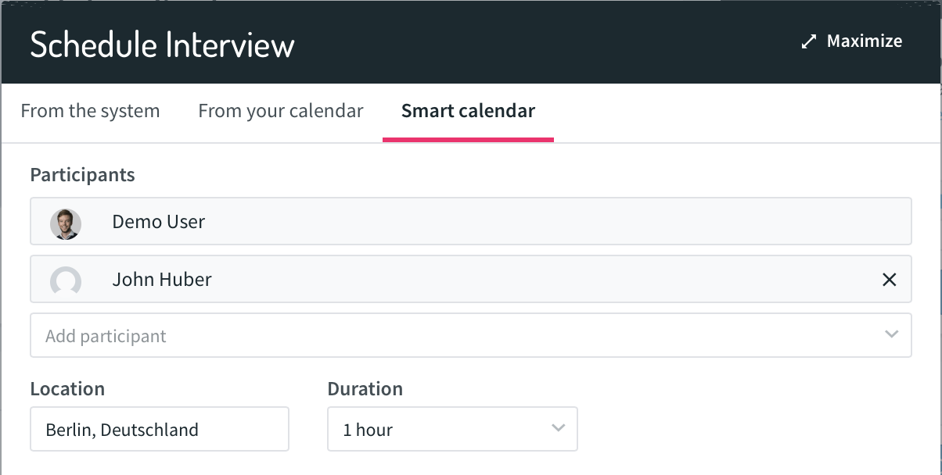The height and width of the screenshot is (475, 942).
Task: Select the John Huber participant row
Action: point(470,279)
